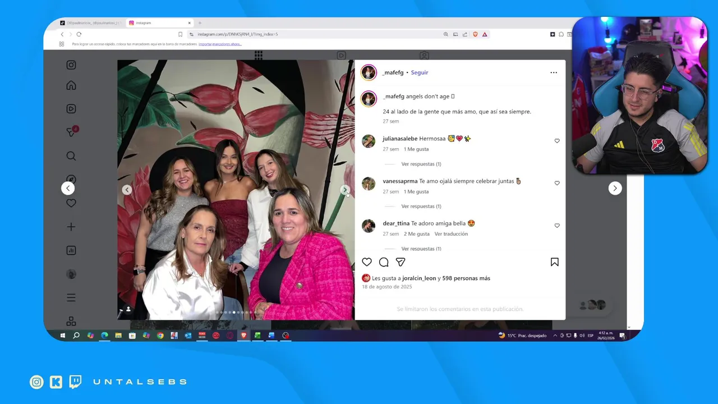Open dear_ttina's profile
The image size is (718, 404).
tap(396, 223)
